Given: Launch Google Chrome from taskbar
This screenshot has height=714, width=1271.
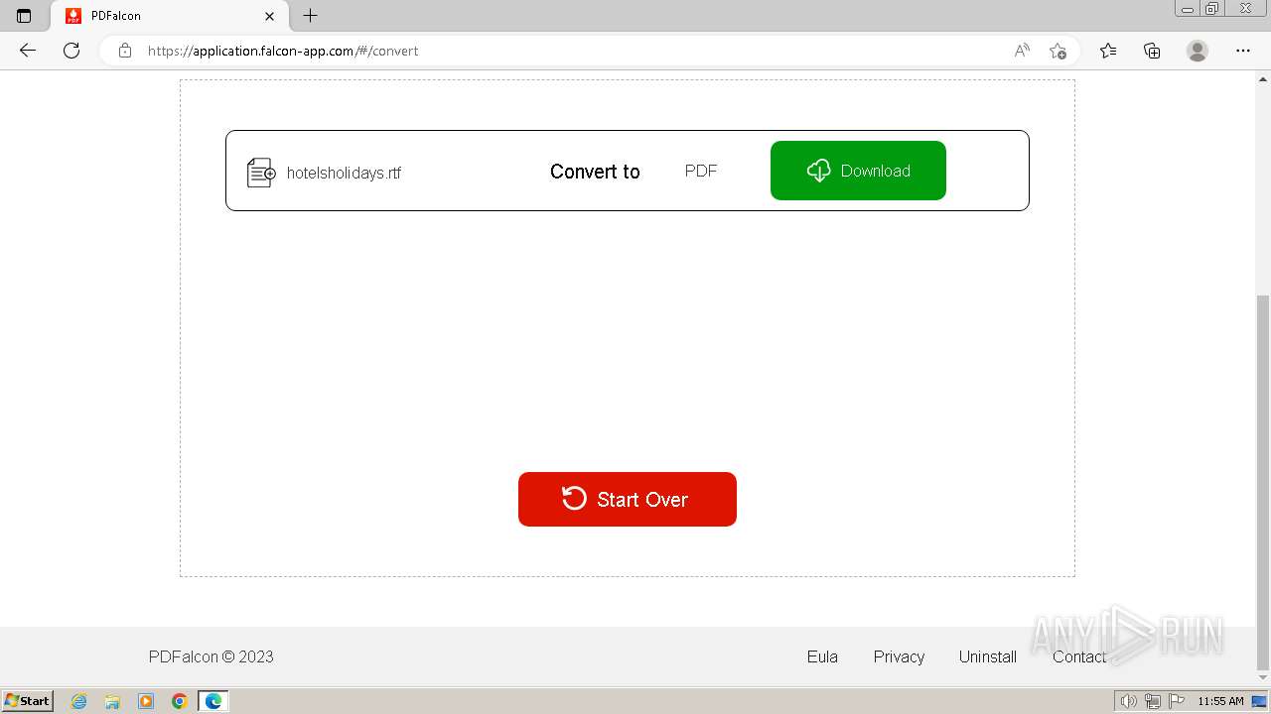Looking at the screenshot, I should (180, 701).
